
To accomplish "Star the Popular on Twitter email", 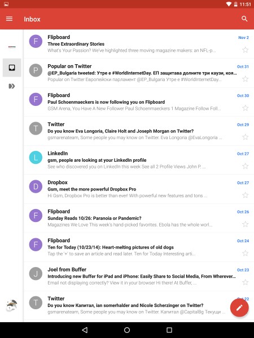I will click(x=245, y=79).
